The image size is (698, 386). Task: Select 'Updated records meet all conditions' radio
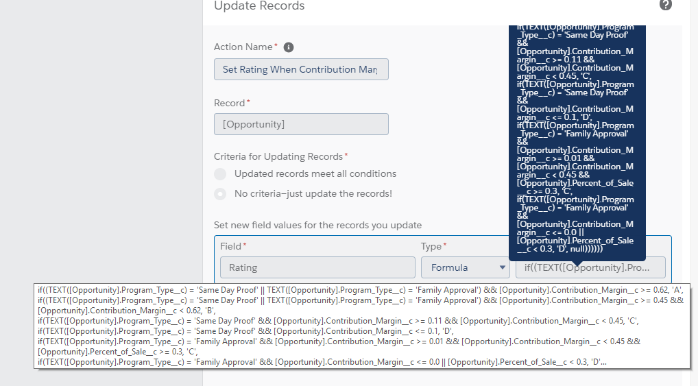coord(220,174)
